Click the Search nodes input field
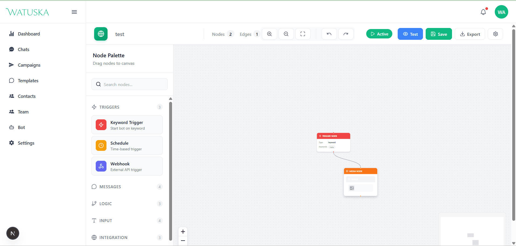This screenshot has width=516, height=246. (130, 84)
